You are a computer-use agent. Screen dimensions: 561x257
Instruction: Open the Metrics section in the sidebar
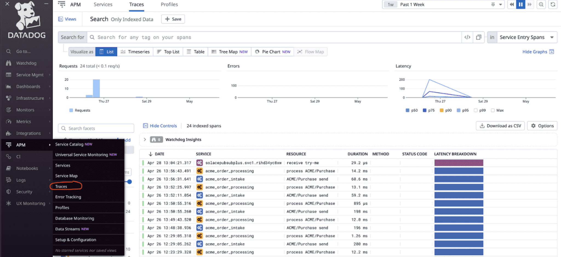click(x=24, y=121)
